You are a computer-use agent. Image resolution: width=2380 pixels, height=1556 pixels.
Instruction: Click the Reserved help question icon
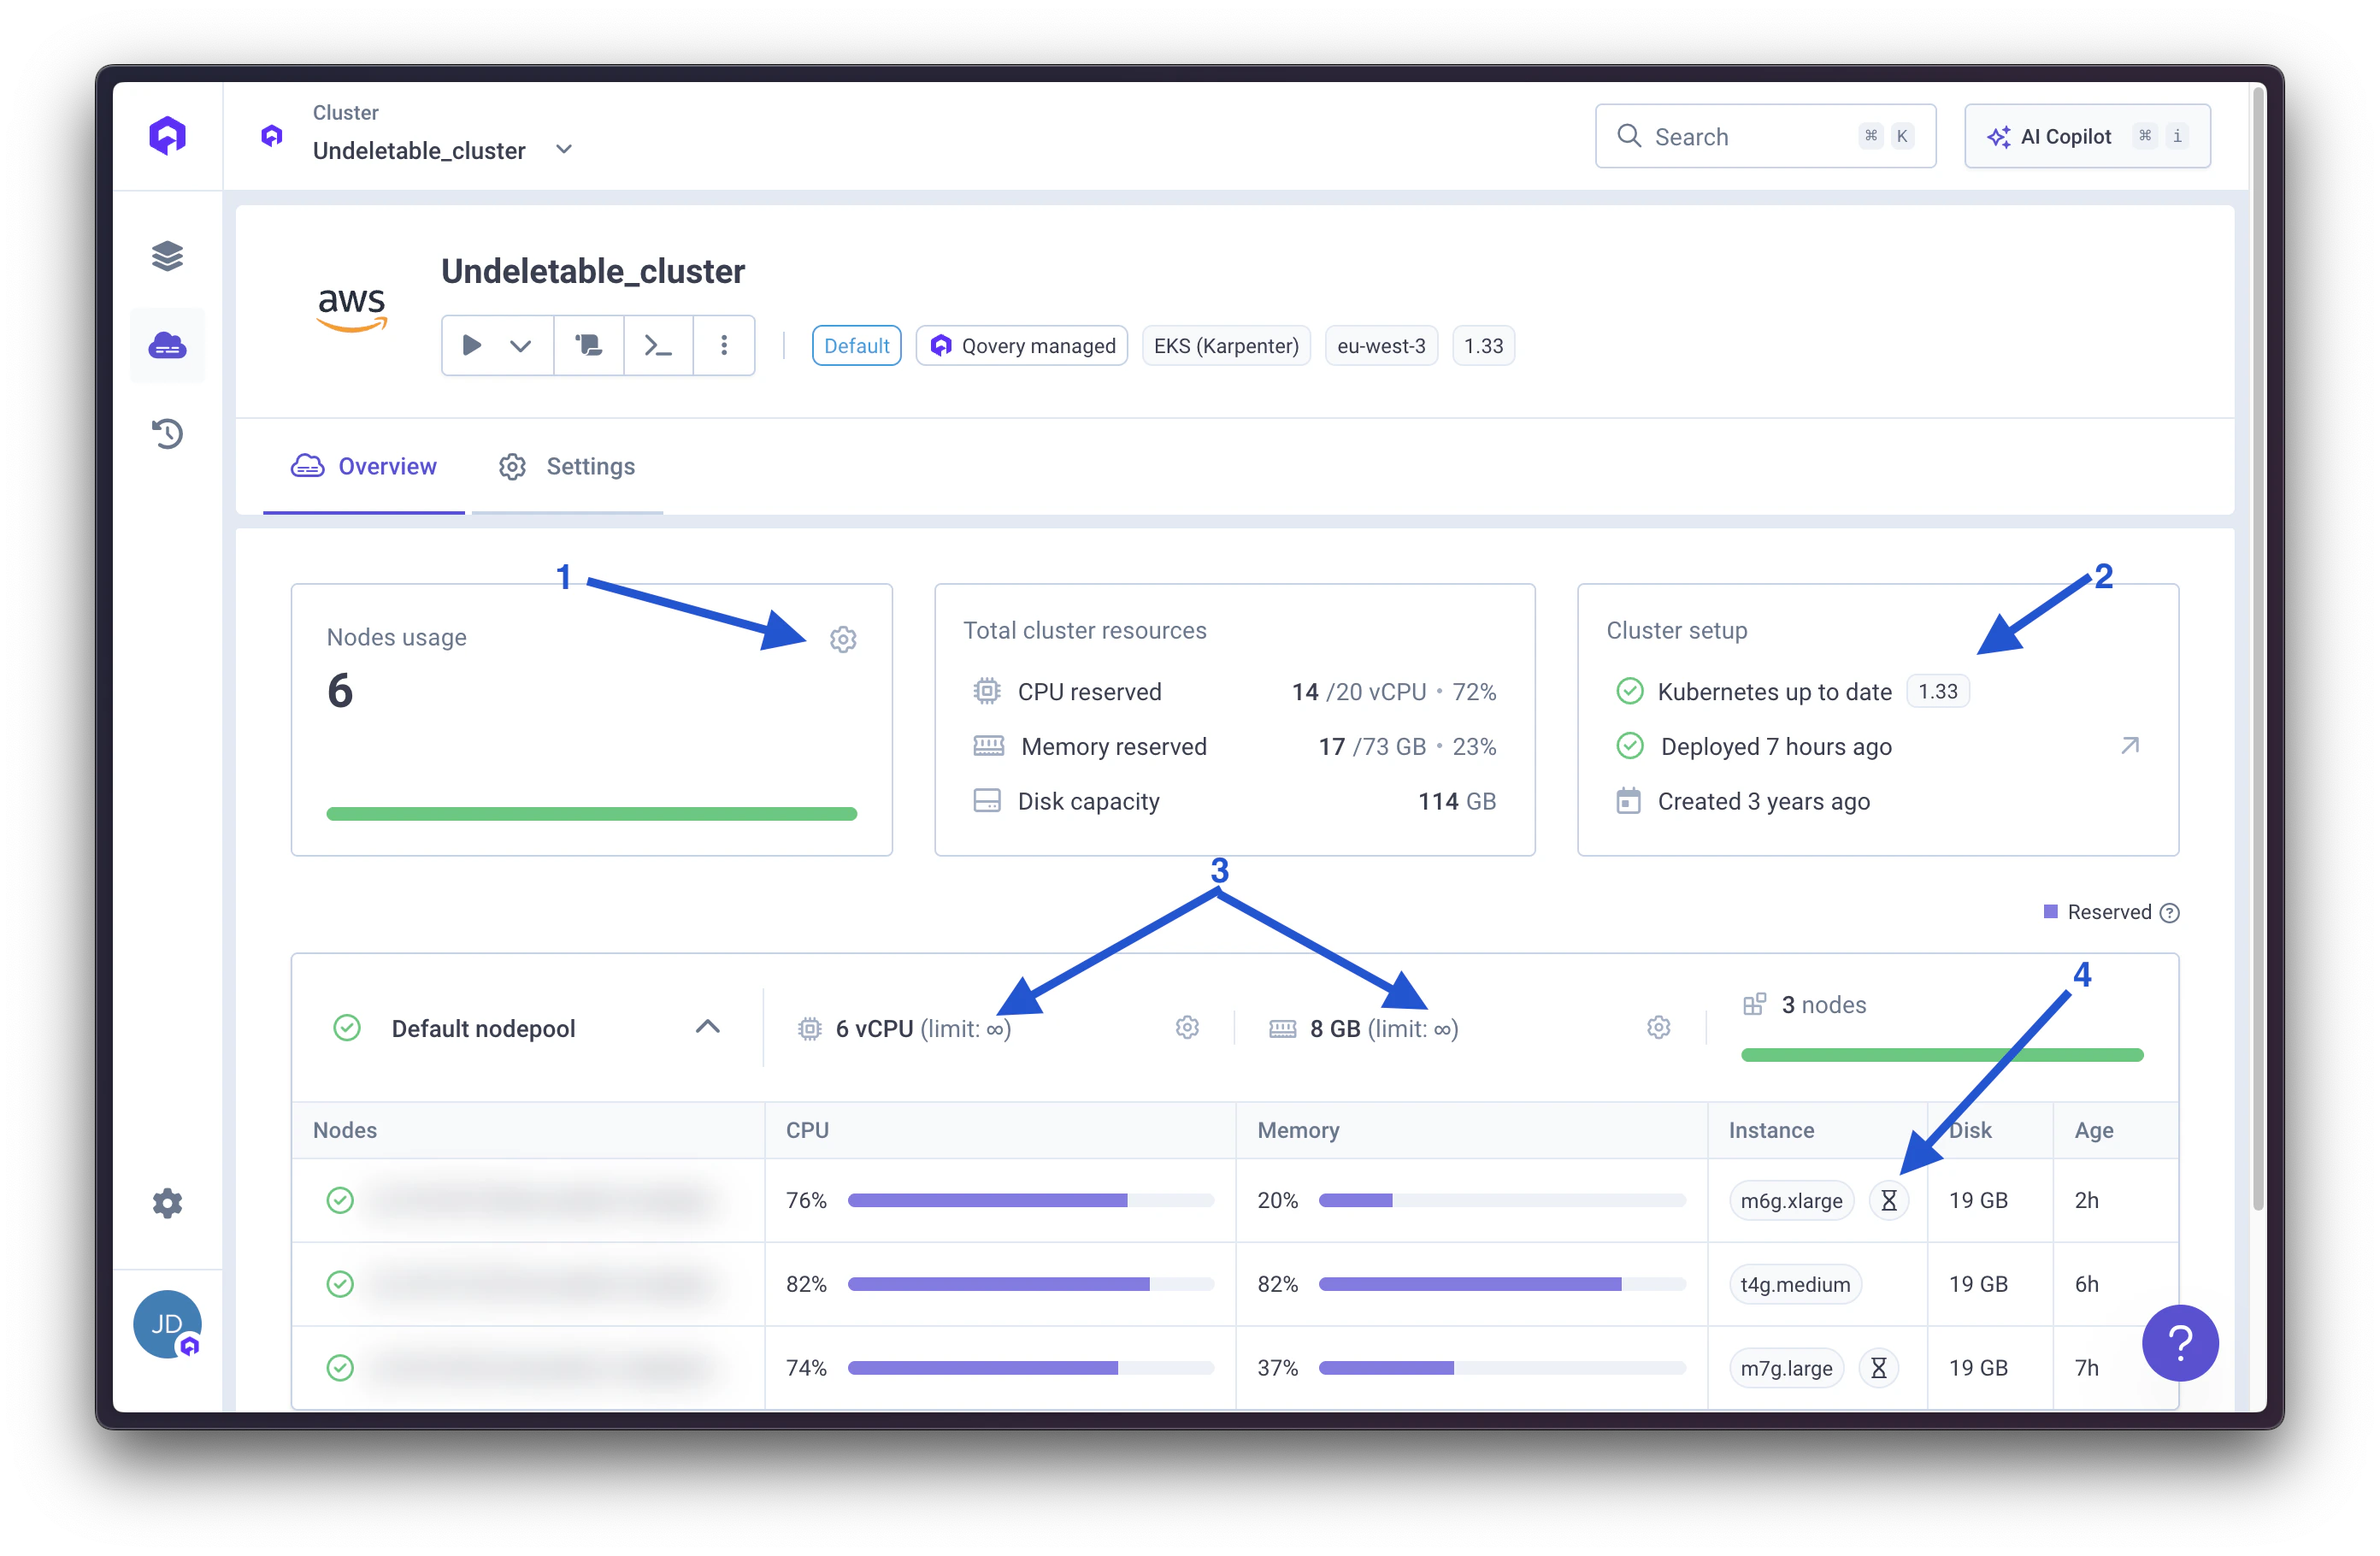point(2169,913)
